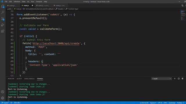Screen dimensions: 186x104
Task: Open the Terminal menu
Action: click(x=39, y=2)
